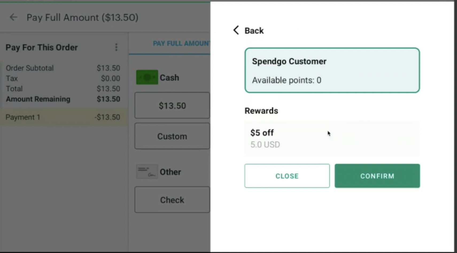The height and width of the screenshot is (253, 457).
Task: Confirm the selected reward
Action: pyautogui.click(x=377, y=176)
